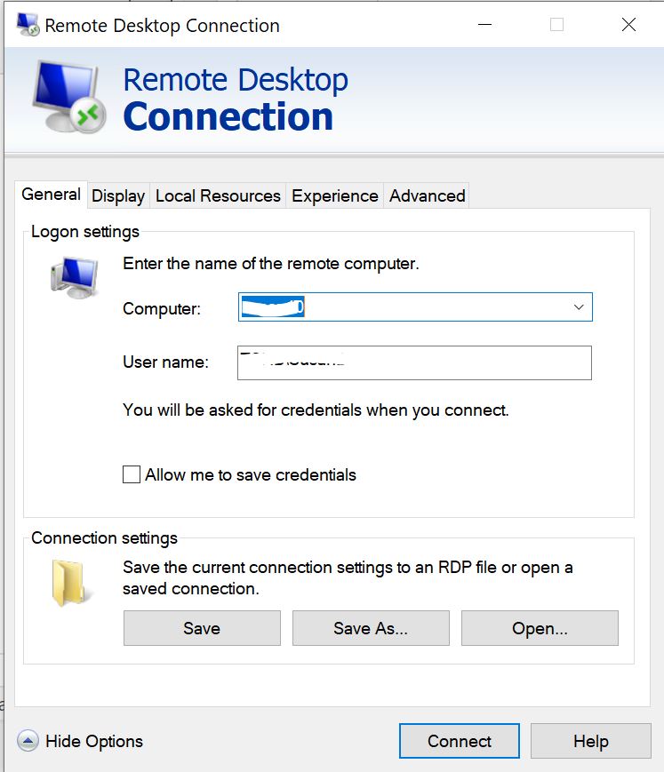664x772 pixels.
Task: Click the Connect button
Action: 459,741
